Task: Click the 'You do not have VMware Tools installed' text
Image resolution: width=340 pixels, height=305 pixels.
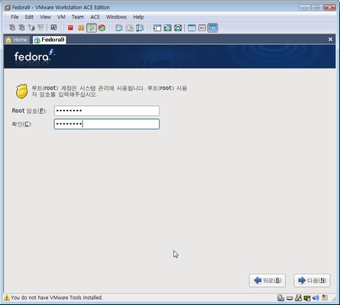Action: point(57,297)
